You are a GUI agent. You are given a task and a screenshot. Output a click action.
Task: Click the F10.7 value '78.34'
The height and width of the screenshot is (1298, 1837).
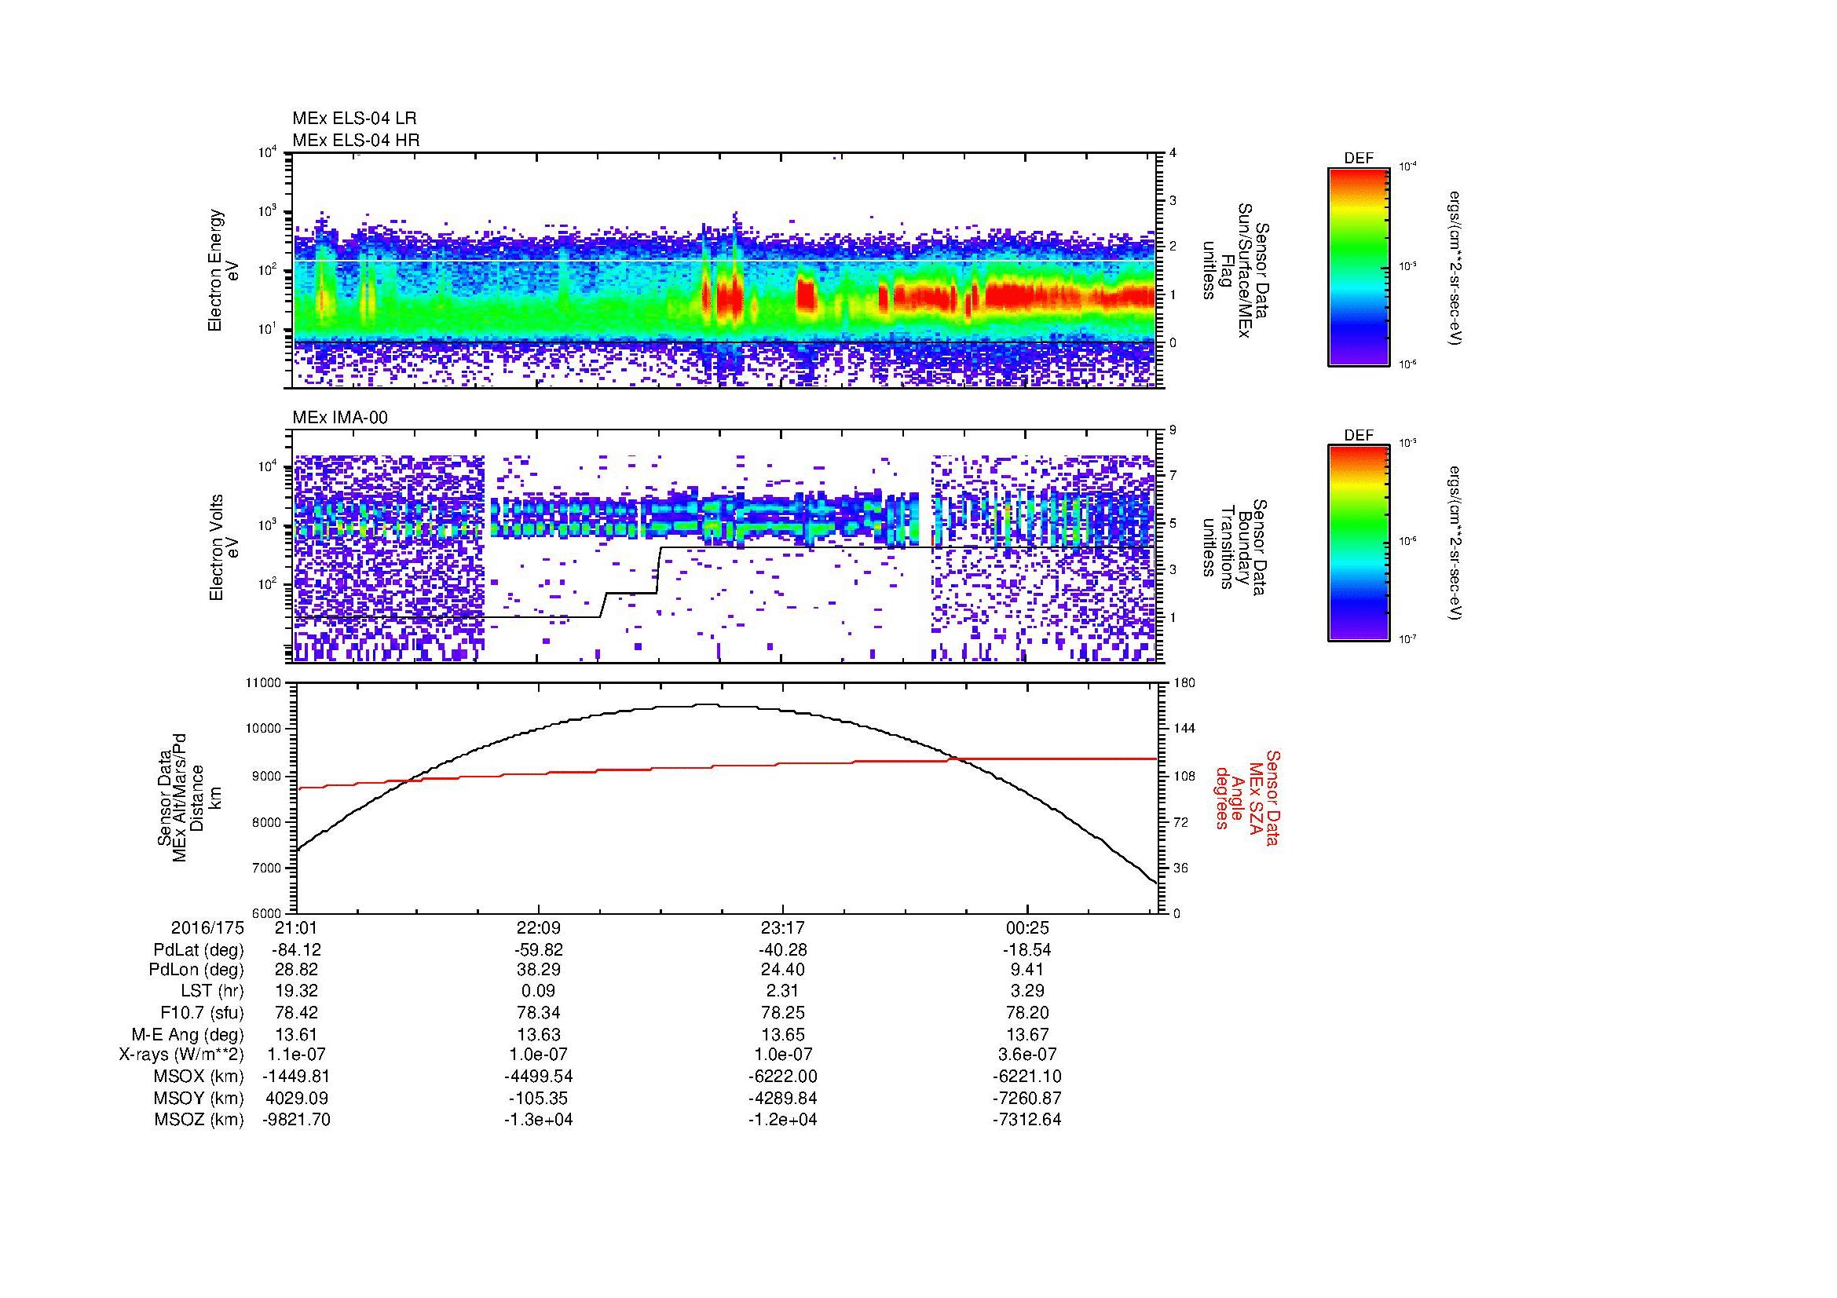539,1013
